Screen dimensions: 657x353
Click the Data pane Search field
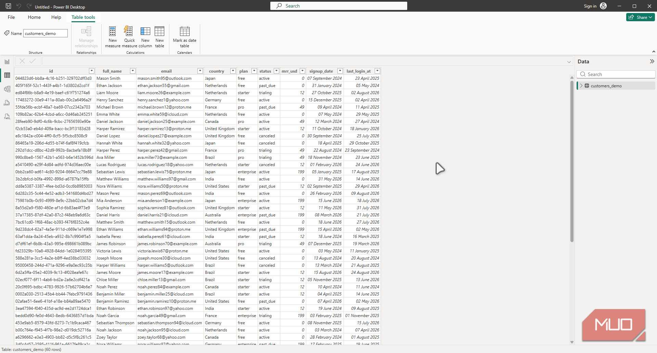(x=616, y=74)
